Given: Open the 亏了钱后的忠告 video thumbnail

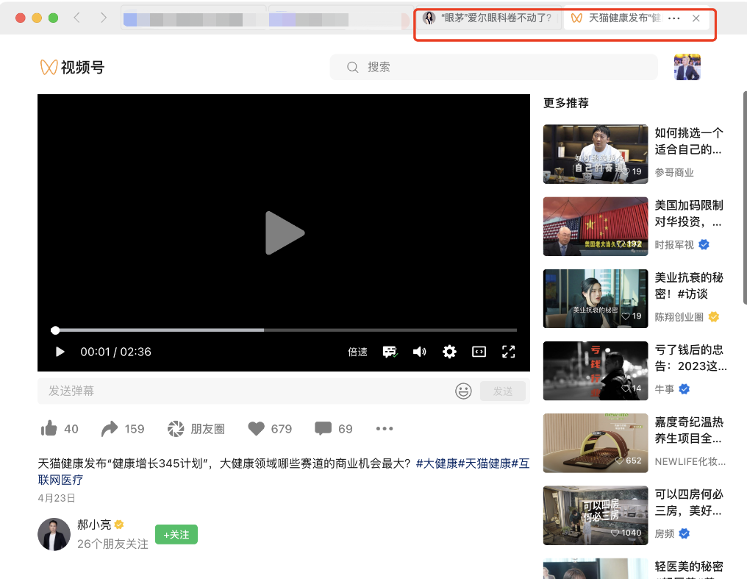Looking at the screenshot, I should coord(596,371).
